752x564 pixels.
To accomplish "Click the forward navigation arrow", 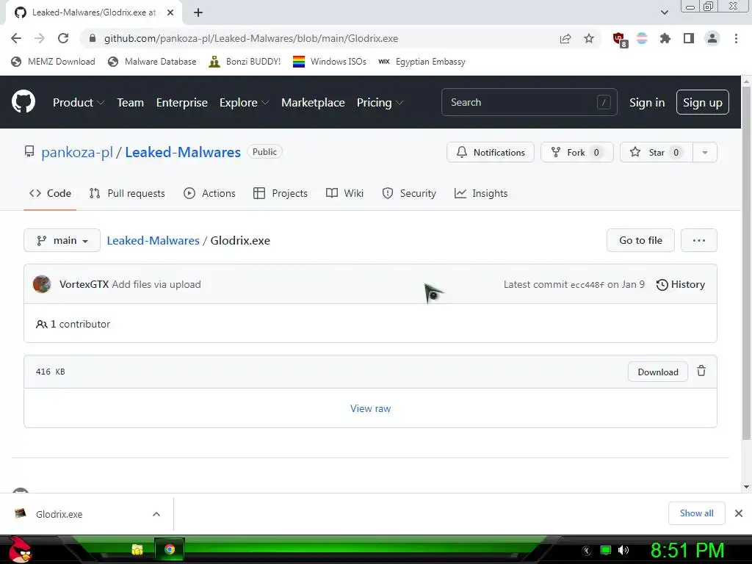I will coord(40,38).
